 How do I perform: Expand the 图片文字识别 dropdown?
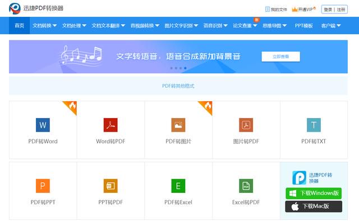181,25
